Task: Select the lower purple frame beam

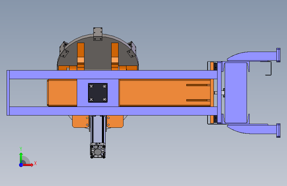Action: (113, 111)
